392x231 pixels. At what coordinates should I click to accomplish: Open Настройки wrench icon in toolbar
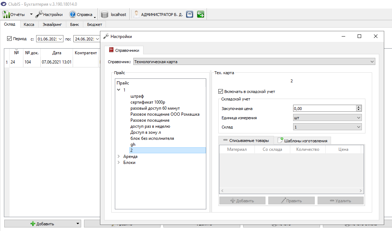pos(39,15)
